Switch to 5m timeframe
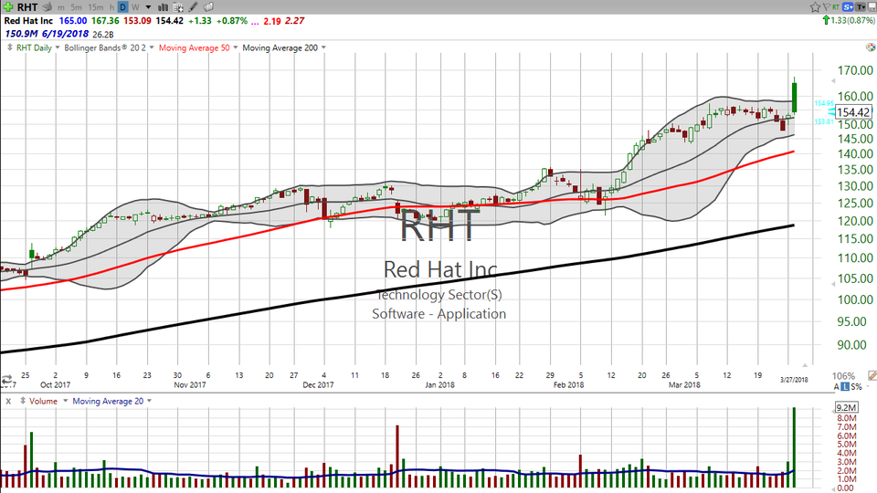Image resolution: width=877 pixels, height=493 pixels. click(x=76, y=7)
